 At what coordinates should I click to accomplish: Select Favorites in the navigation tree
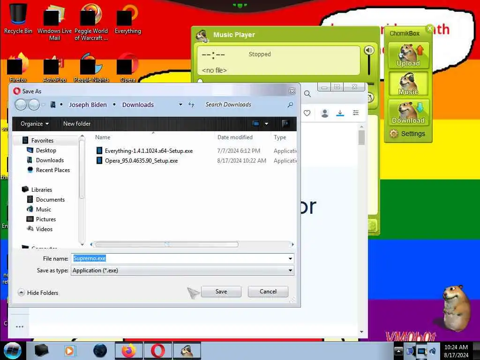[42, 141]
